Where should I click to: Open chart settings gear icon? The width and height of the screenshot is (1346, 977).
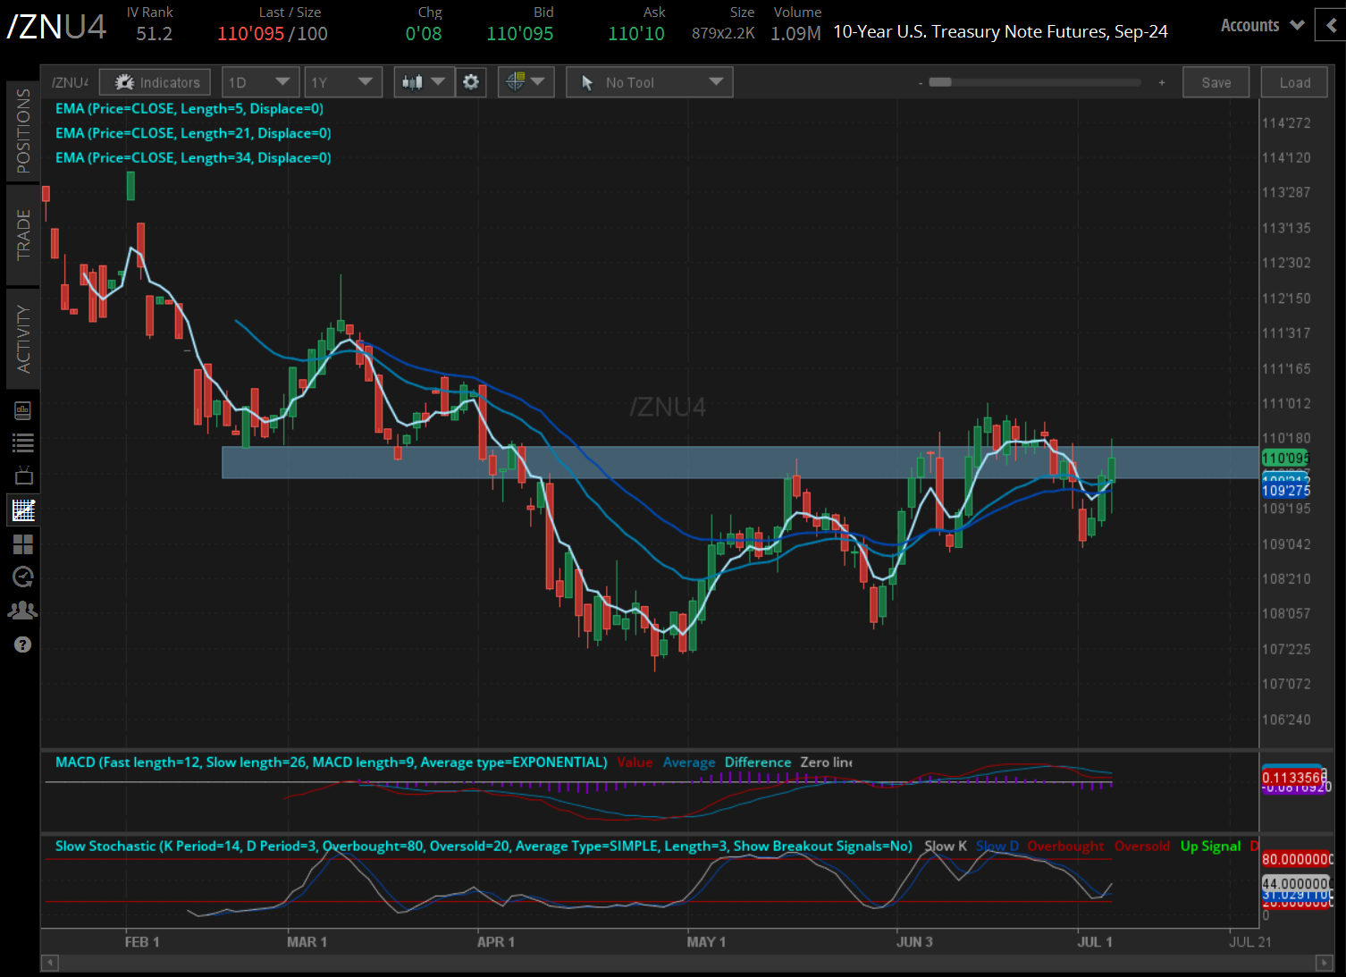(471, 82)
